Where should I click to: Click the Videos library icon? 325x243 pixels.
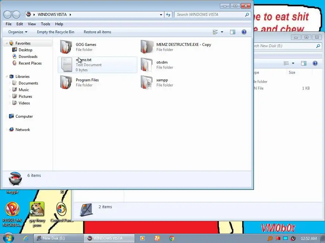[x=15, y=103]
